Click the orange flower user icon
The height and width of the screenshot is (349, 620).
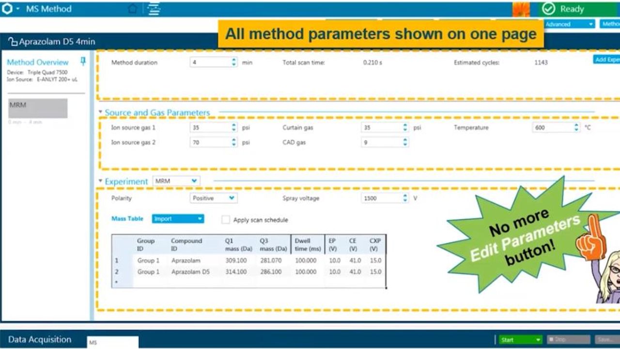tap(521, 9)
